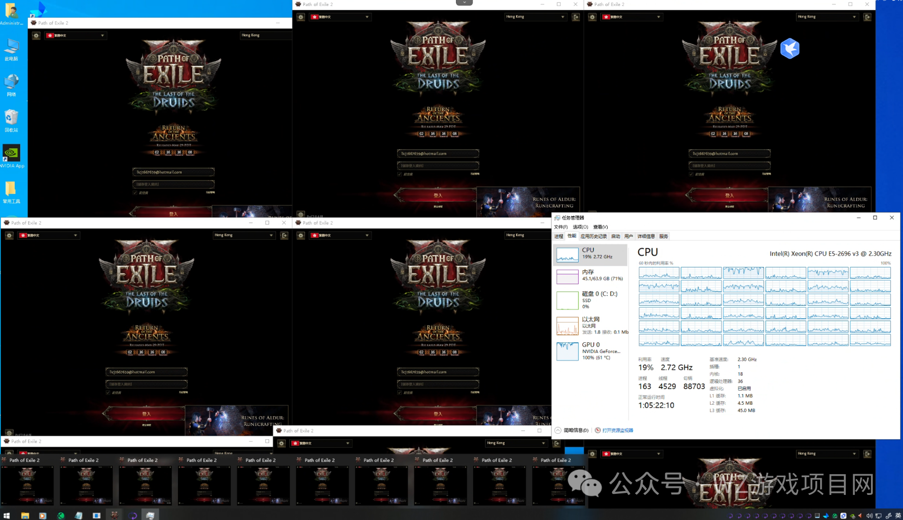
Task: Focus email field in top-middle Path of Exile window
Action: pos(438,154)
